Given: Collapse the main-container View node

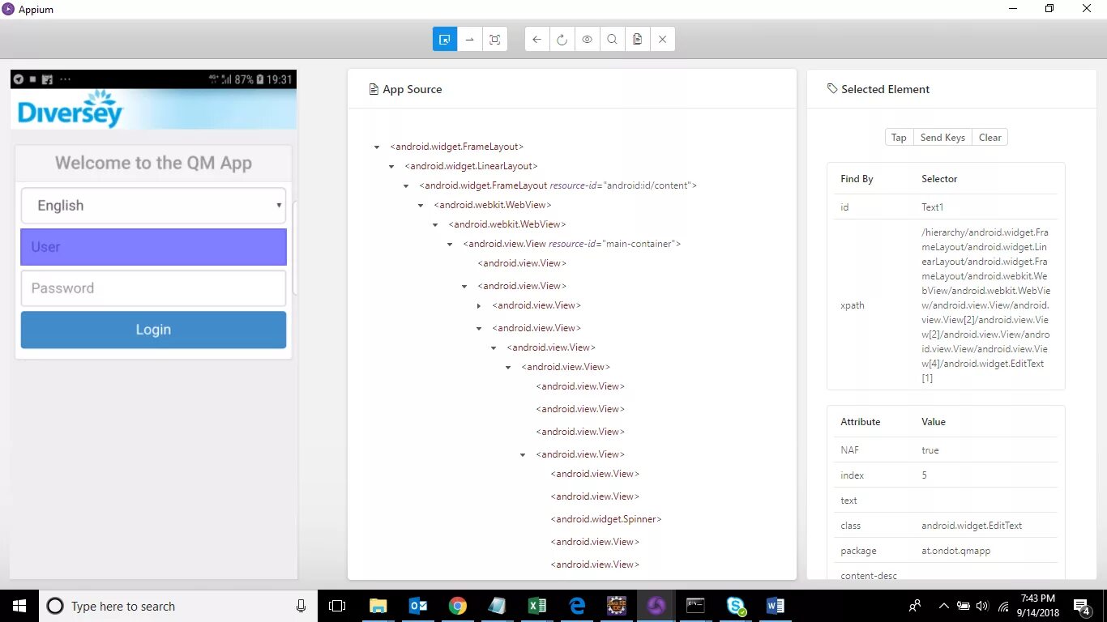Looking at the screenshot, I should (450, 245).
